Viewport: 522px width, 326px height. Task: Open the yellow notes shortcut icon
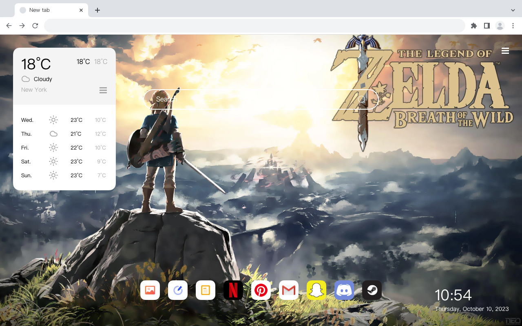[206, 290]
